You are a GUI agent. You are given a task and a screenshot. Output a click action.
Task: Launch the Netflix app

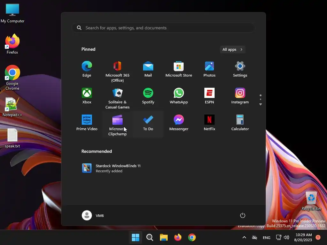pyautogui.click(x=209, y=123)
